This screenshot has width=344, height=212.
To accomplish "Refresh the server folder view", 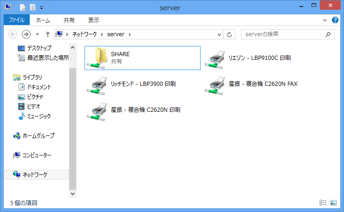I will pos(229,34).
